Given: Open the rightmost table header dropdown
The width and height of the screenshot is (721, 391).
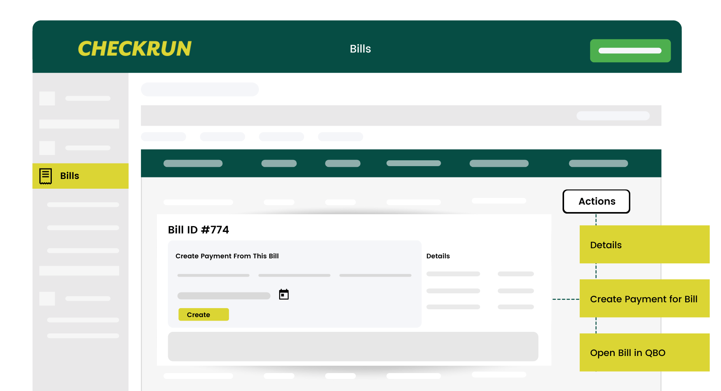Looking at the screenshot, I should pos(598,163).
